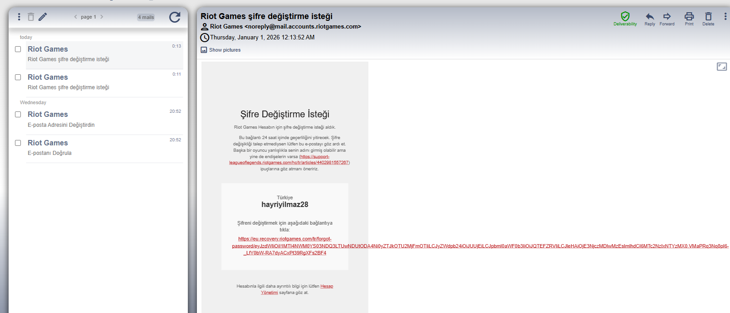Screen dimensions: 730x313
Task: Reply to the Riot Games email
Action: coord(650,19)
